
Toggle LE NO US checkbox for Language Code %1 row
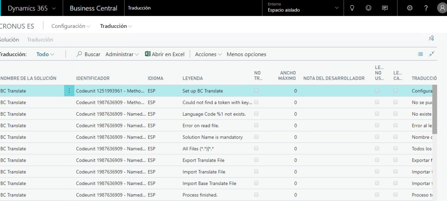[377, 114]
